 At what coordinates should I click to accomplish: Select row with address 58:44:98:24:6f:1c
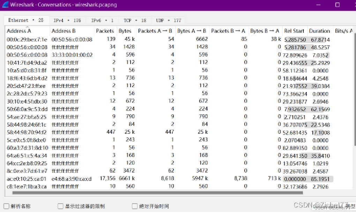tap(179, 124)
